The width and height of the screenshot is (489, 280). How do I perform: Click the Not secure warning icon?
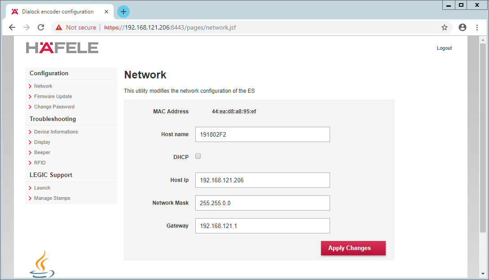coord(59,27)
